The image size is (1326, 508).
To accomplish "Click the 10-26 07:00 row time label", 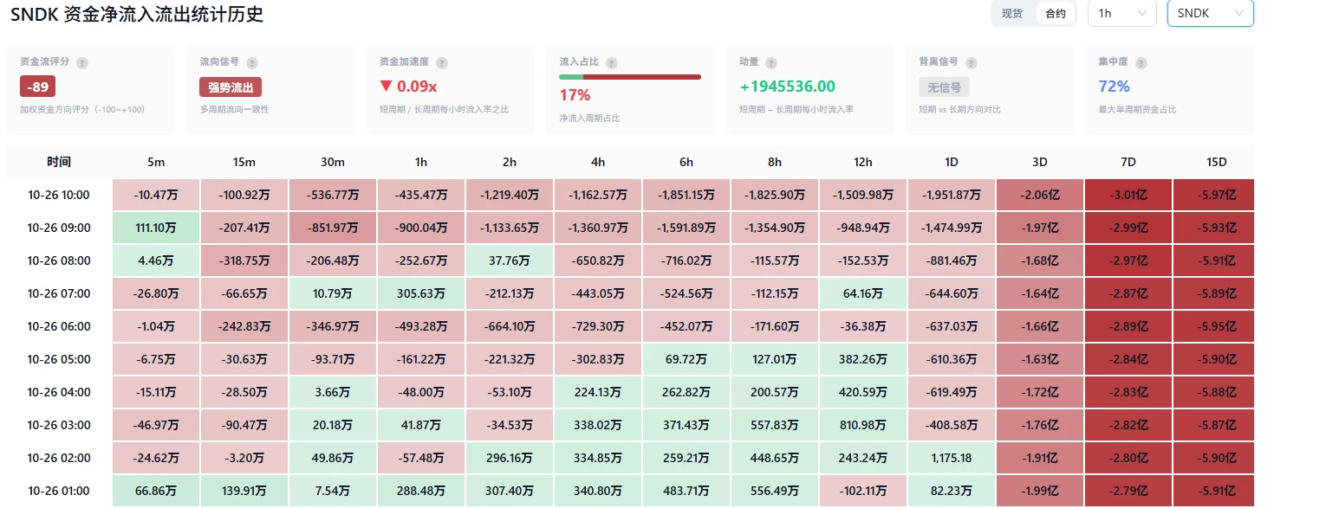I will coord(59,293).
